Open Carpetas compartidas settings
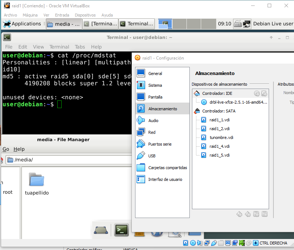 pyautogui.click(x=162, y=168)
